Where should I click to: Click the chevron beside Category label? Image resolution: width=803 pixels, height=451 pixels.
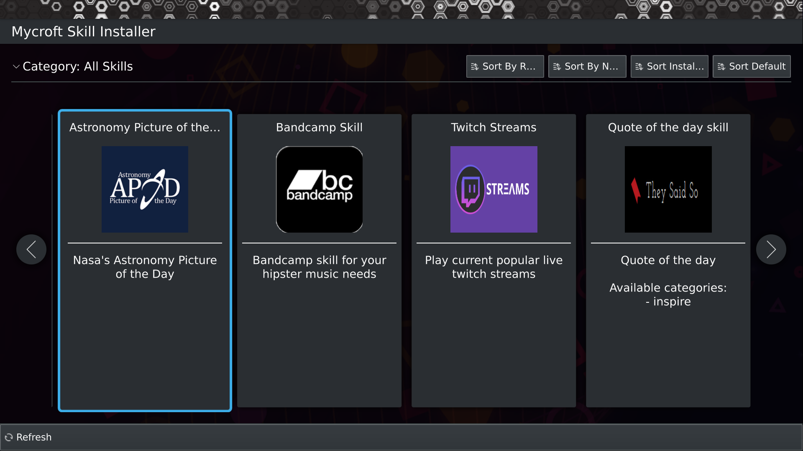pyautogui.click(x=16, y=66)
